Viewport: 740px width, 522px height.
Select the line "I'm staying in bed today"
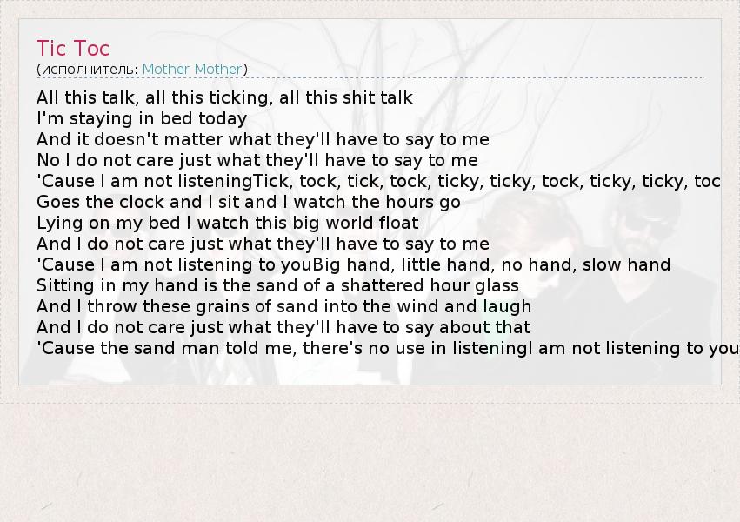click(x=142, y=118)
